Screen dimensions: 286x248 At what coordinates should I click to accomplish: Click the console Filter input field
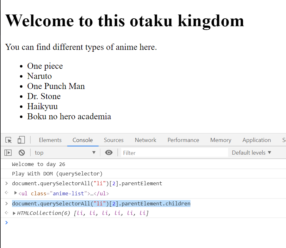(175, 153)
